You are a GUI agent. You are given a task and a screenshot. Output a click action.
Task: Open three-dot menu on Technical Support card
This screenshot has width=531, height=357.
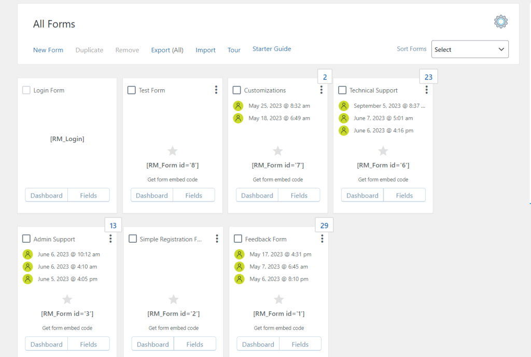[x=427, y=90]
